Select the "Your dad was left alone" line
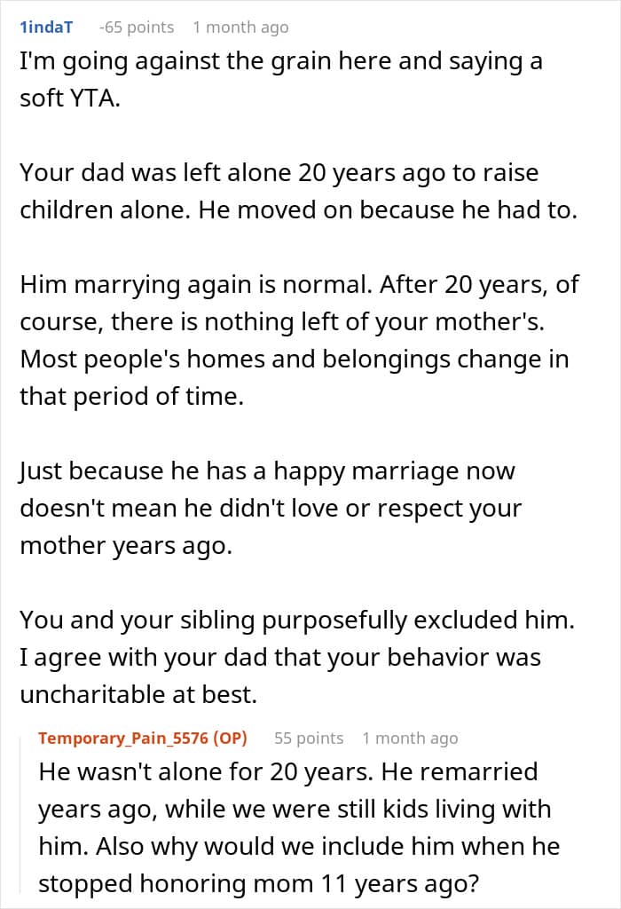This screenshot has width=621, height=909. [279, 173]
